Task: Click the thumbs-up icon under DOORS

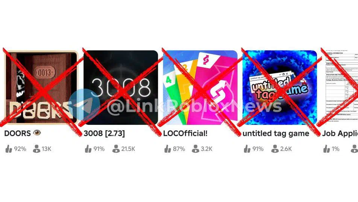Action: 9,149
